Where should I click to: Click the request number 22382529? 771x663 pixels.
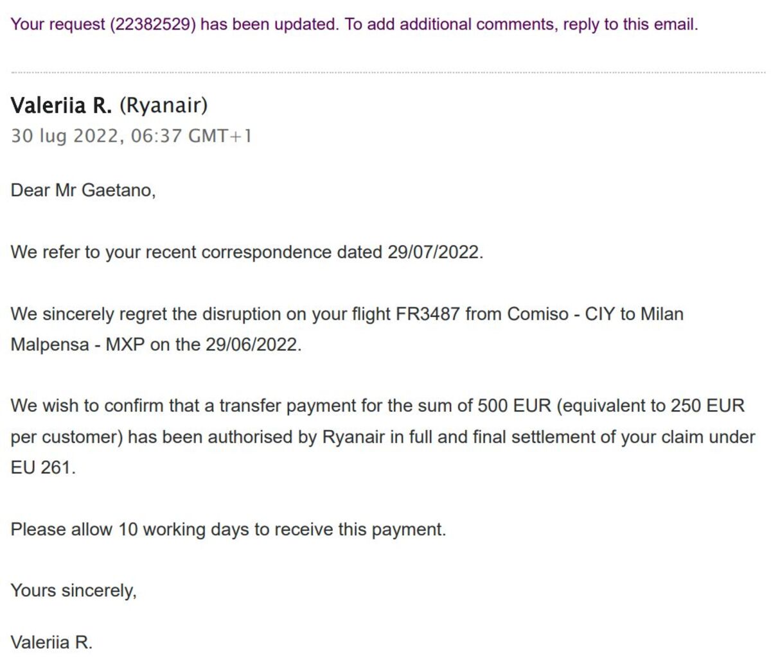[152, 24]
